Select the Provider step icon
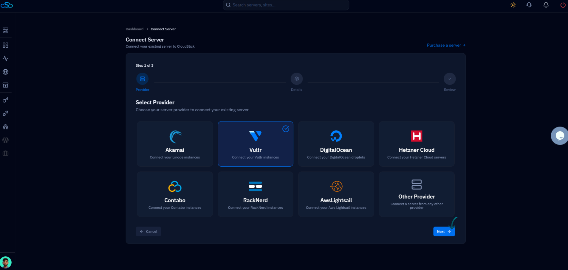The height and width of the screenshot is (270, 568). pyautogui.click(x=143, y=79)
